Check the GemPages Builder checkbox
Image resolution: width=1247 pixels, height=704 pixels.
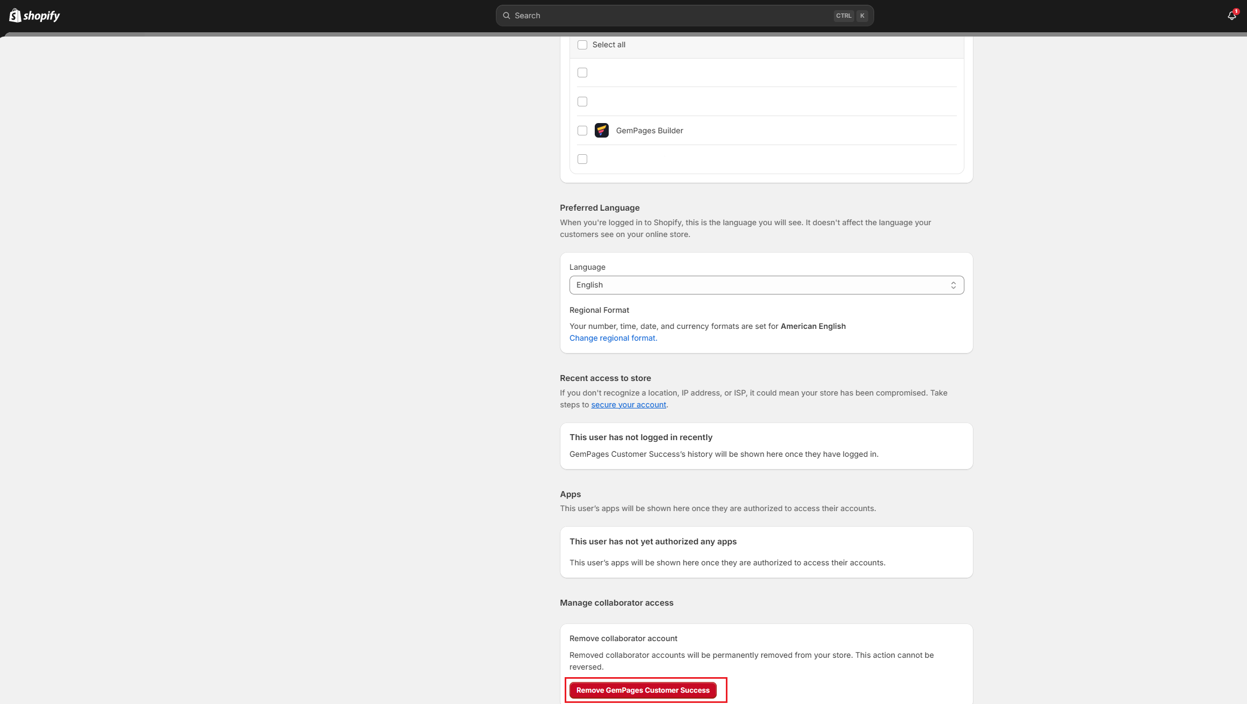pos(582,131)
